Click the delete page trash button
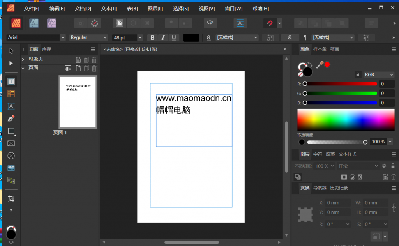 [94, 68]
